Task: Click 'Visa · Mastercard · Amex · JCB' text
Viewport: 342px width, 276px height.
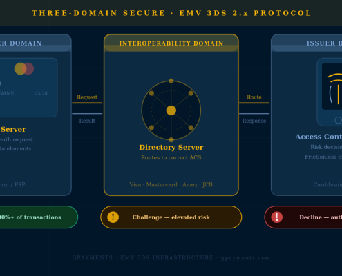Action: [x=171, y=184]
